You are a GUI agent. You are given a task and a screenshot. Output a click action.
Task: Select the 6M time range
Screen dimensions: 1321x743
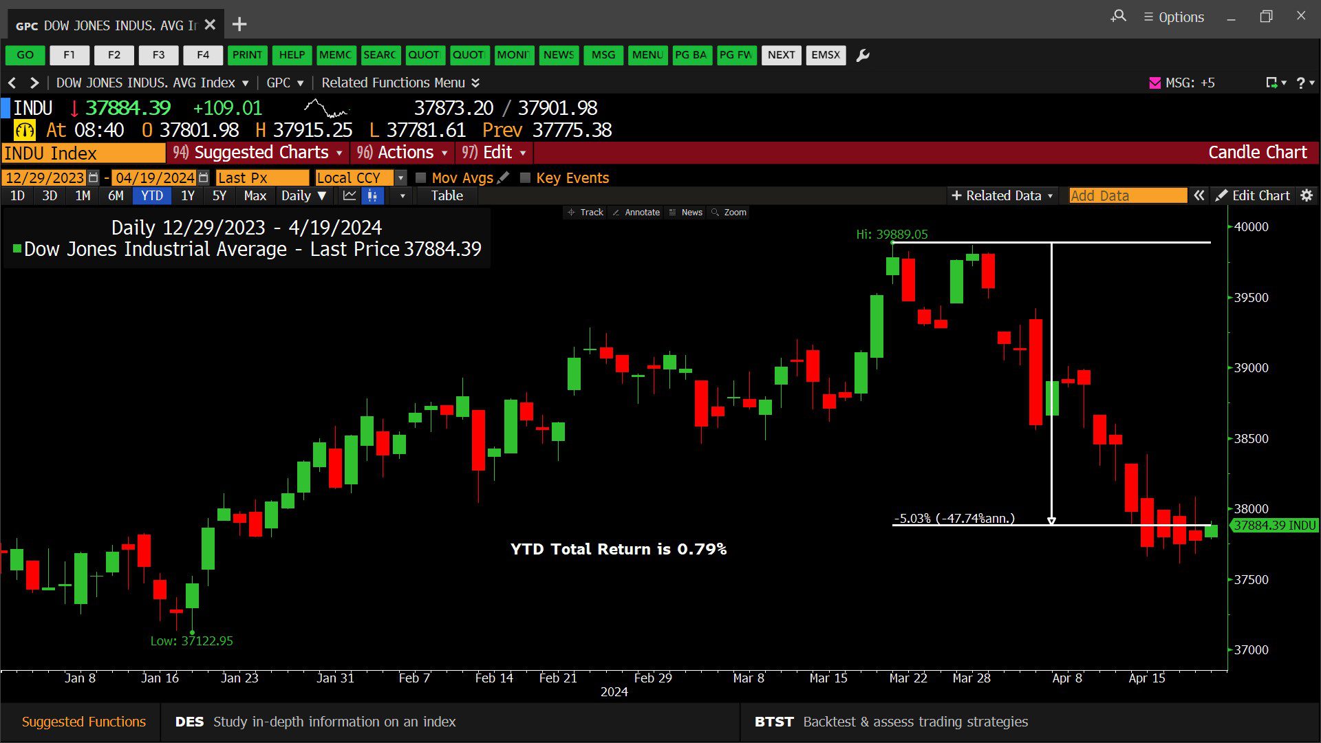coord(116,195)
